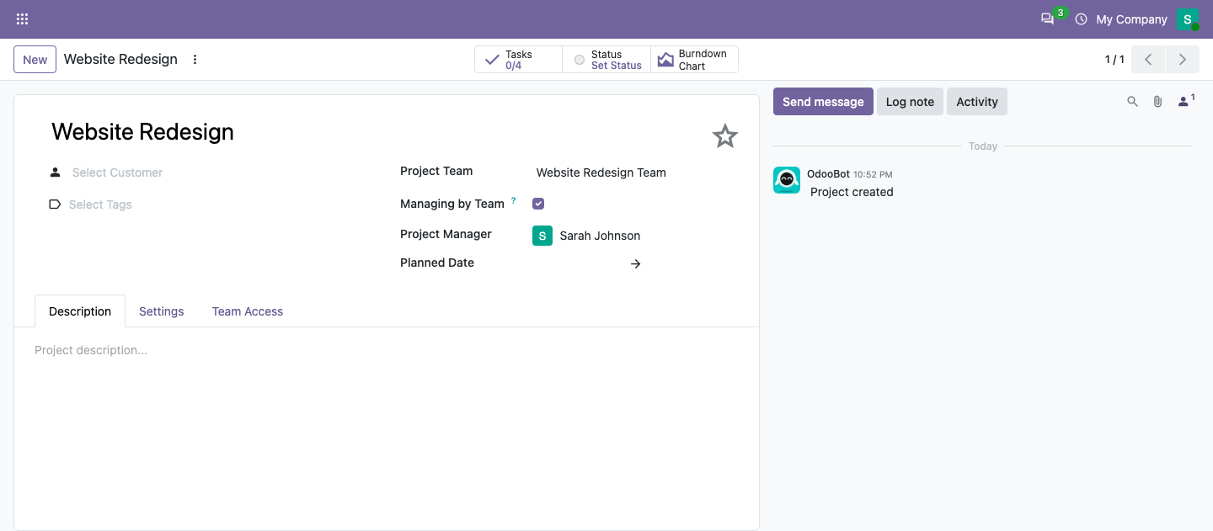
Task: Open the Burndown Chart
Action: [694, 60]
